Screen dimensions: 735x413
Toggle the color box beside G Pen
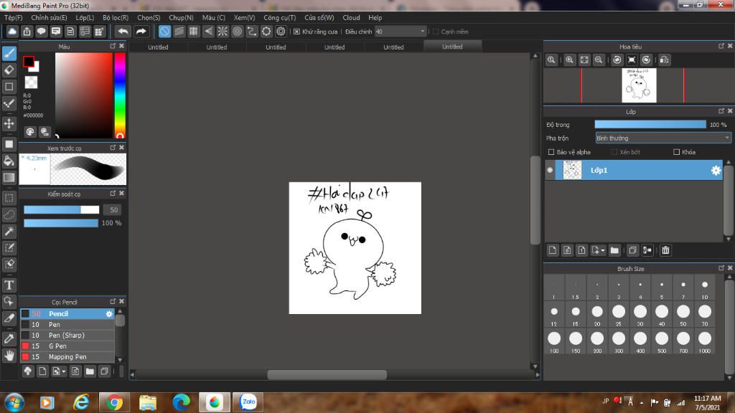point(25,346)
